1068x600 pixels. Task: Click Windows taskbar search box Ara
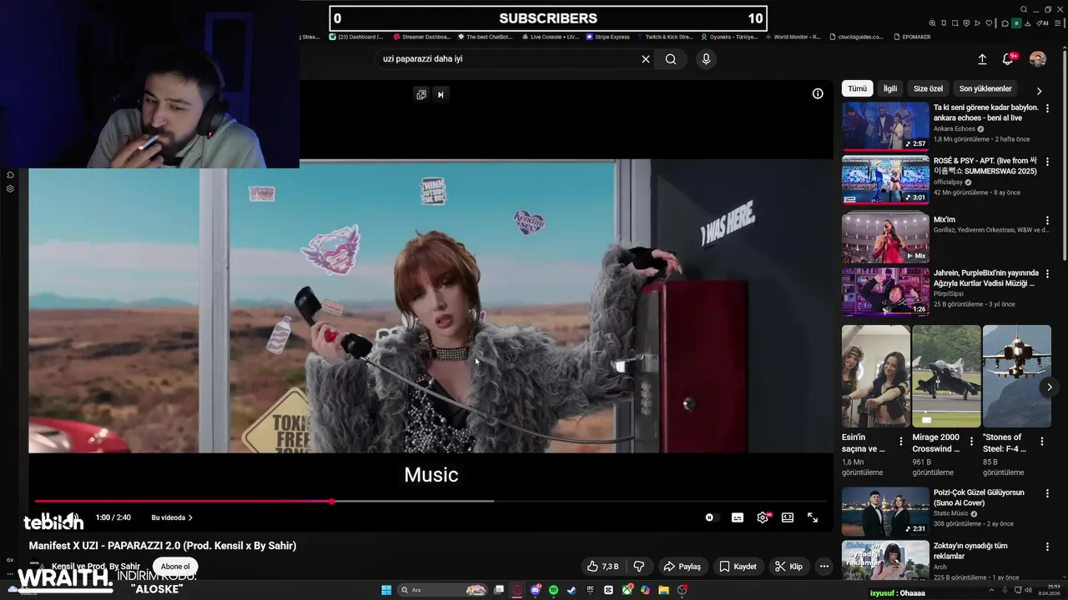(x=442, y=590)
